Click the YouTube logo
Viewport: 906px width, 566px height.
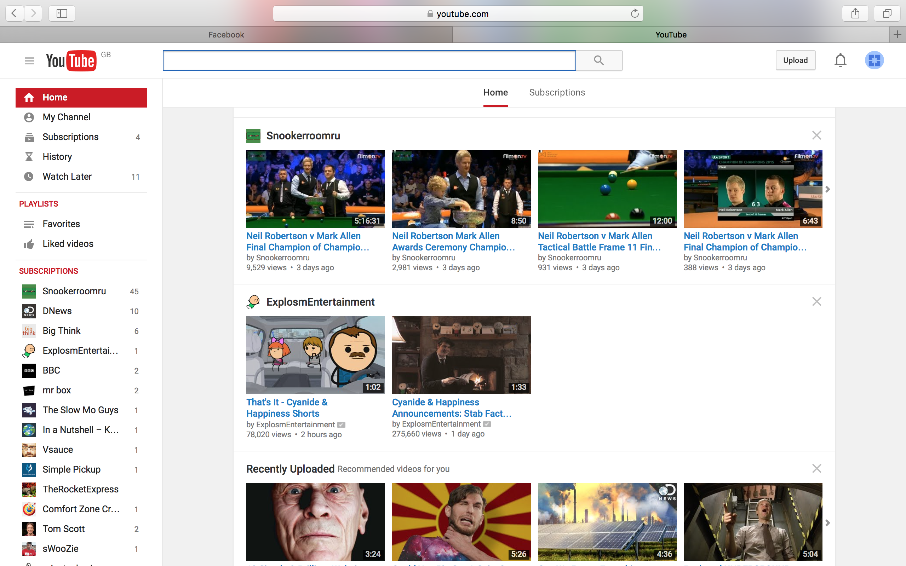pyautogui.click(x=71, y=60)
